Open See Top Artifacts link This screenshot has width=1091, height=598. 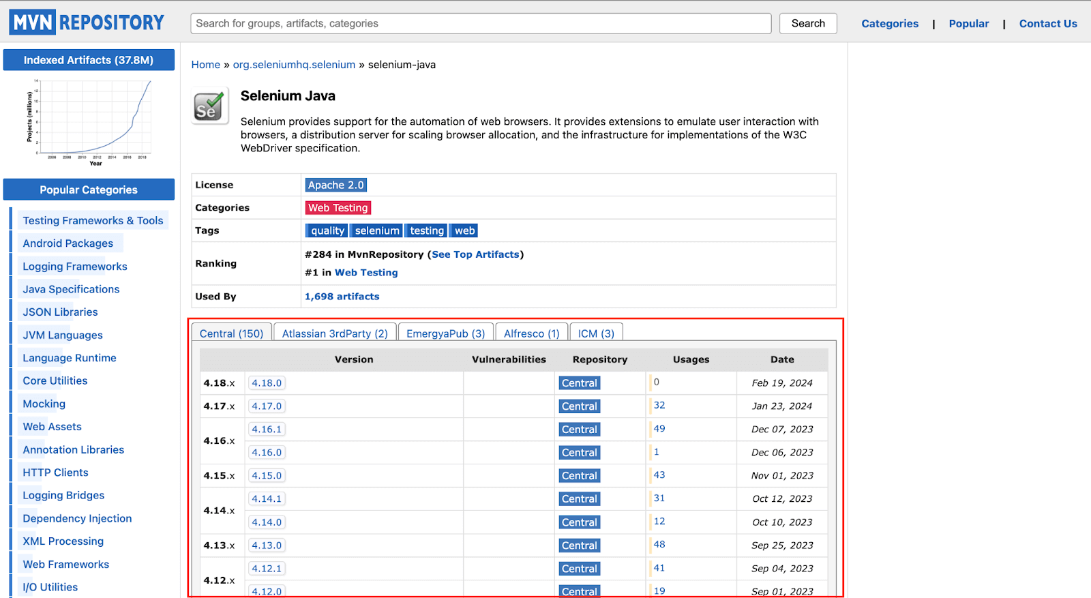475,254
